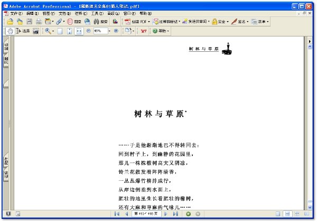Open the Advanced (高级) menu
This screenshot has height=222, width=317.
(113, 13)
